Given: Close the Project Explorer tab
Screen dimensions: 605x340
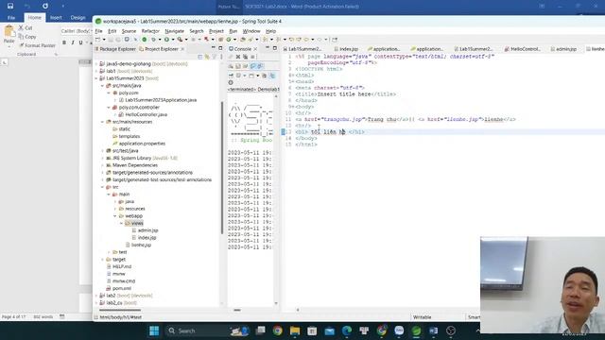Looking at the screenshot, I should (182, 49).
